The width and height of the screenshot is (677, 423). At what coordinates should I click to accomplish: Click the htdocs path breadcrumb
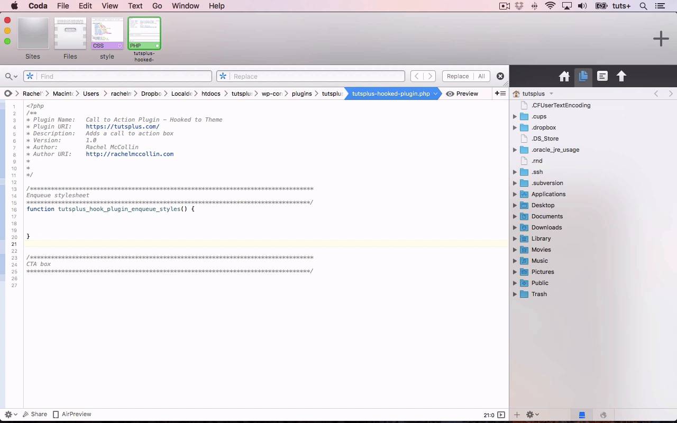pos(211,94)
